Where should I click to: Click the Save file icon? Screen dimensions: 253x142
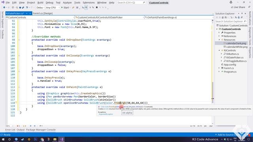click(x=20, y=7)
